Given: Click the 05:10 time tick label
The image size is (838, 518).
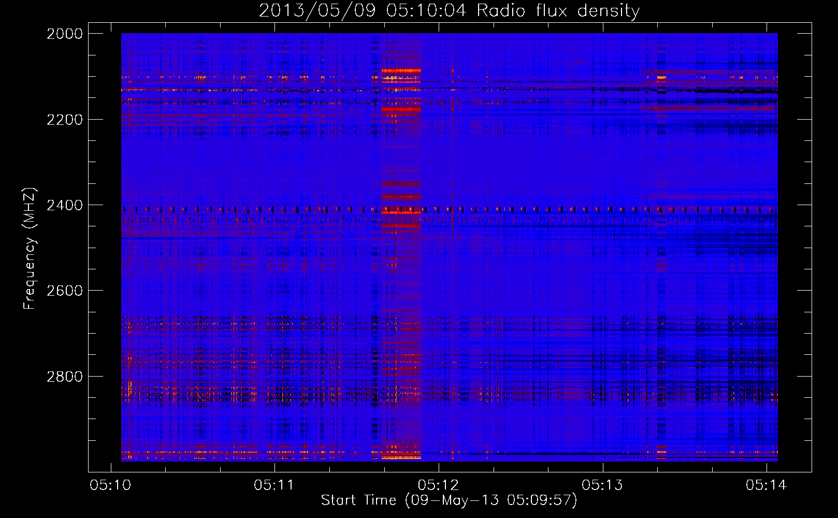Looking at the screenshot, I should click(x=110, y=485).
